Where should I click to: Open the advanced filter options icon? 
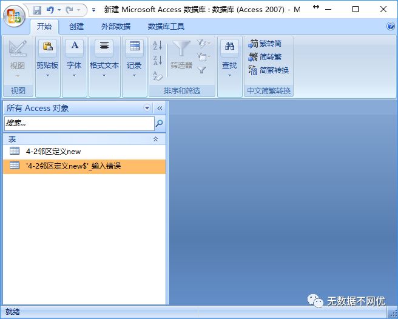coord(203,56)
